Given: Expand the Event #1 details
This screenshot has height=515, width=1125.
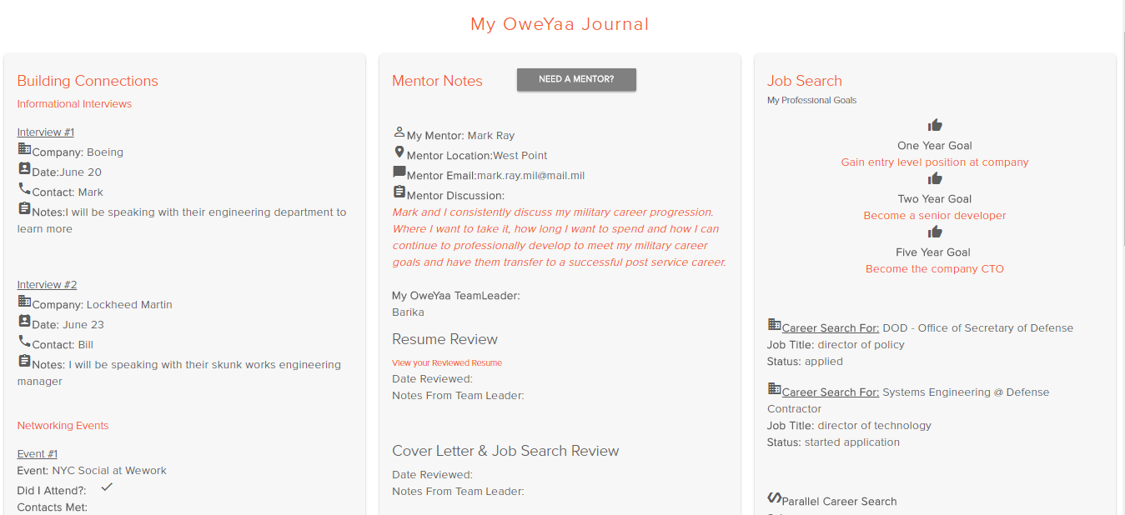Looking at the screenshot, I should point(37,453).
